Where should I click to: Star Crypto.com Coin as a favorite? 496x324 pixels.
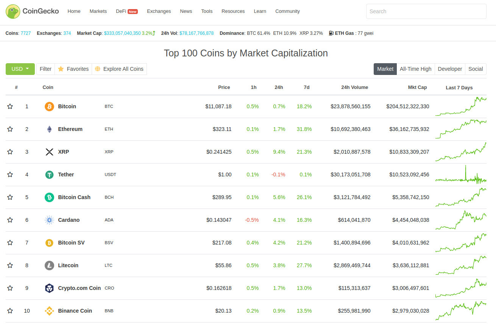(10, 288)
